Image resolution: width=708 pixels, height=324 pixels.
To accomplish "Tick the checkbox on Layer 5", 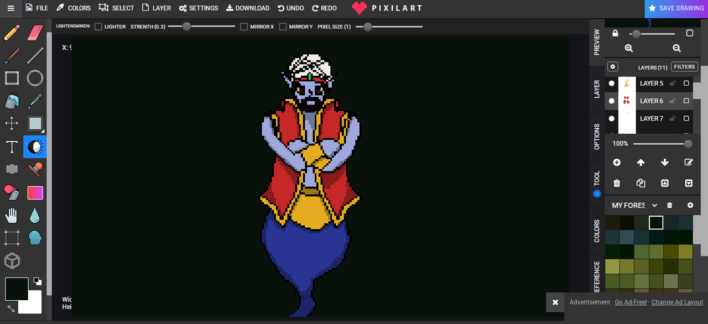I will click(x=686, y=83).
